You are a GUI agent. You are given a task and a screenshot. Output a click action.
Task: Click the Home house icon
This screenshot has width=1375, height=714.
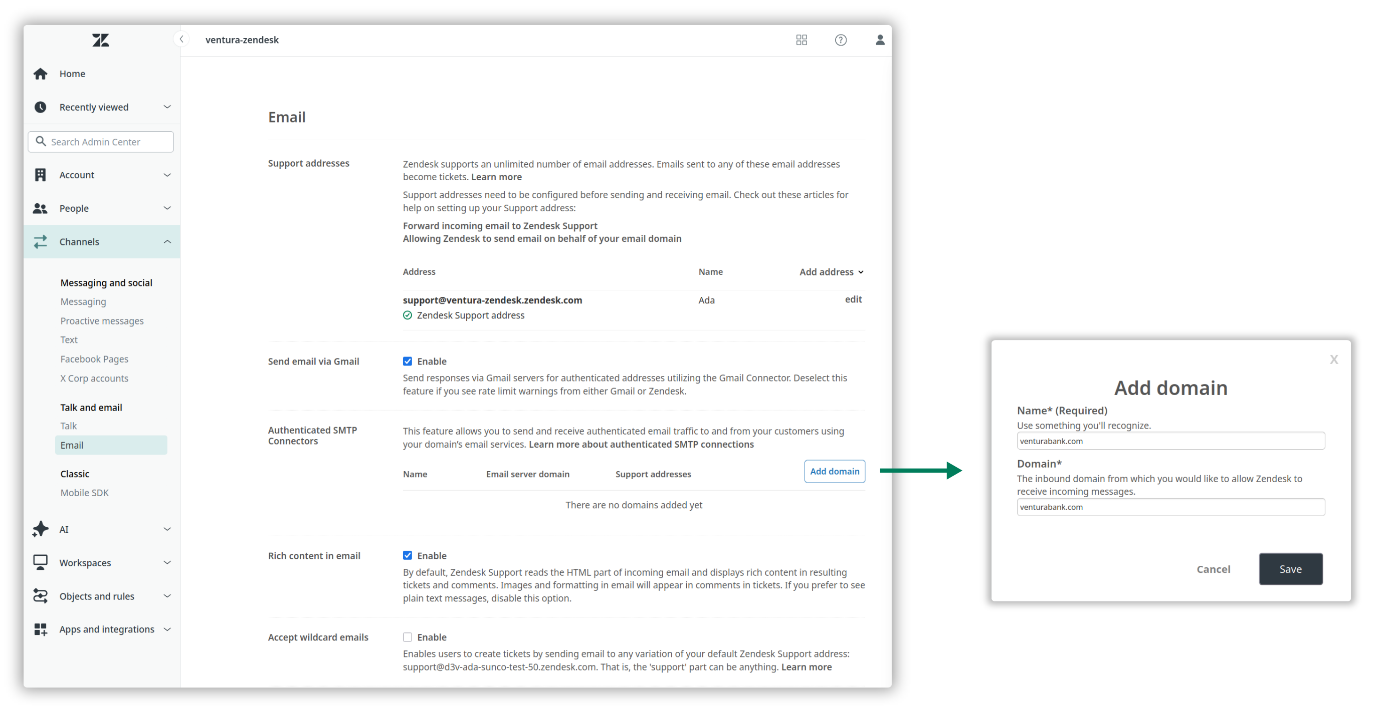(x=41, y=74)
